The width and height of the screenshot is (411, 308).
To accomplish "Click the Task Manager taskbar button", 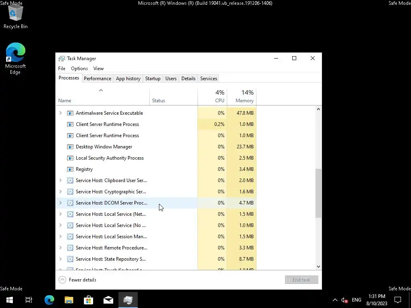I will point(128,300).
